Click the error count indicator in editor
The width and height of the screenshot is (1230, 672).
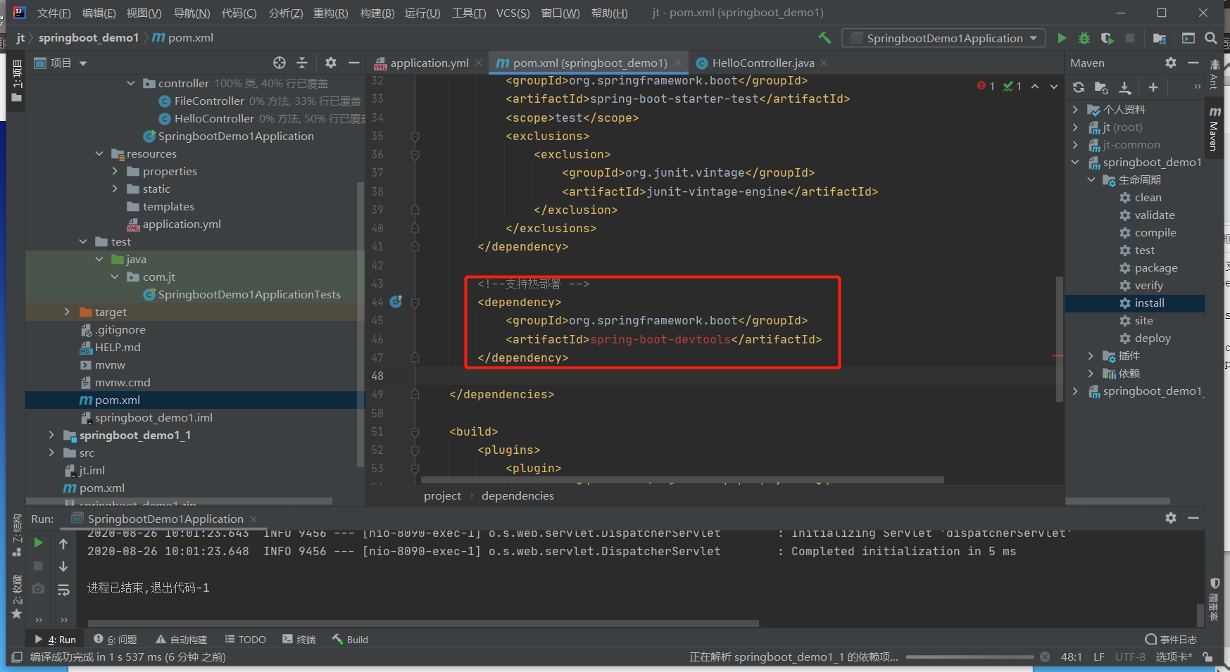(986, 86)
